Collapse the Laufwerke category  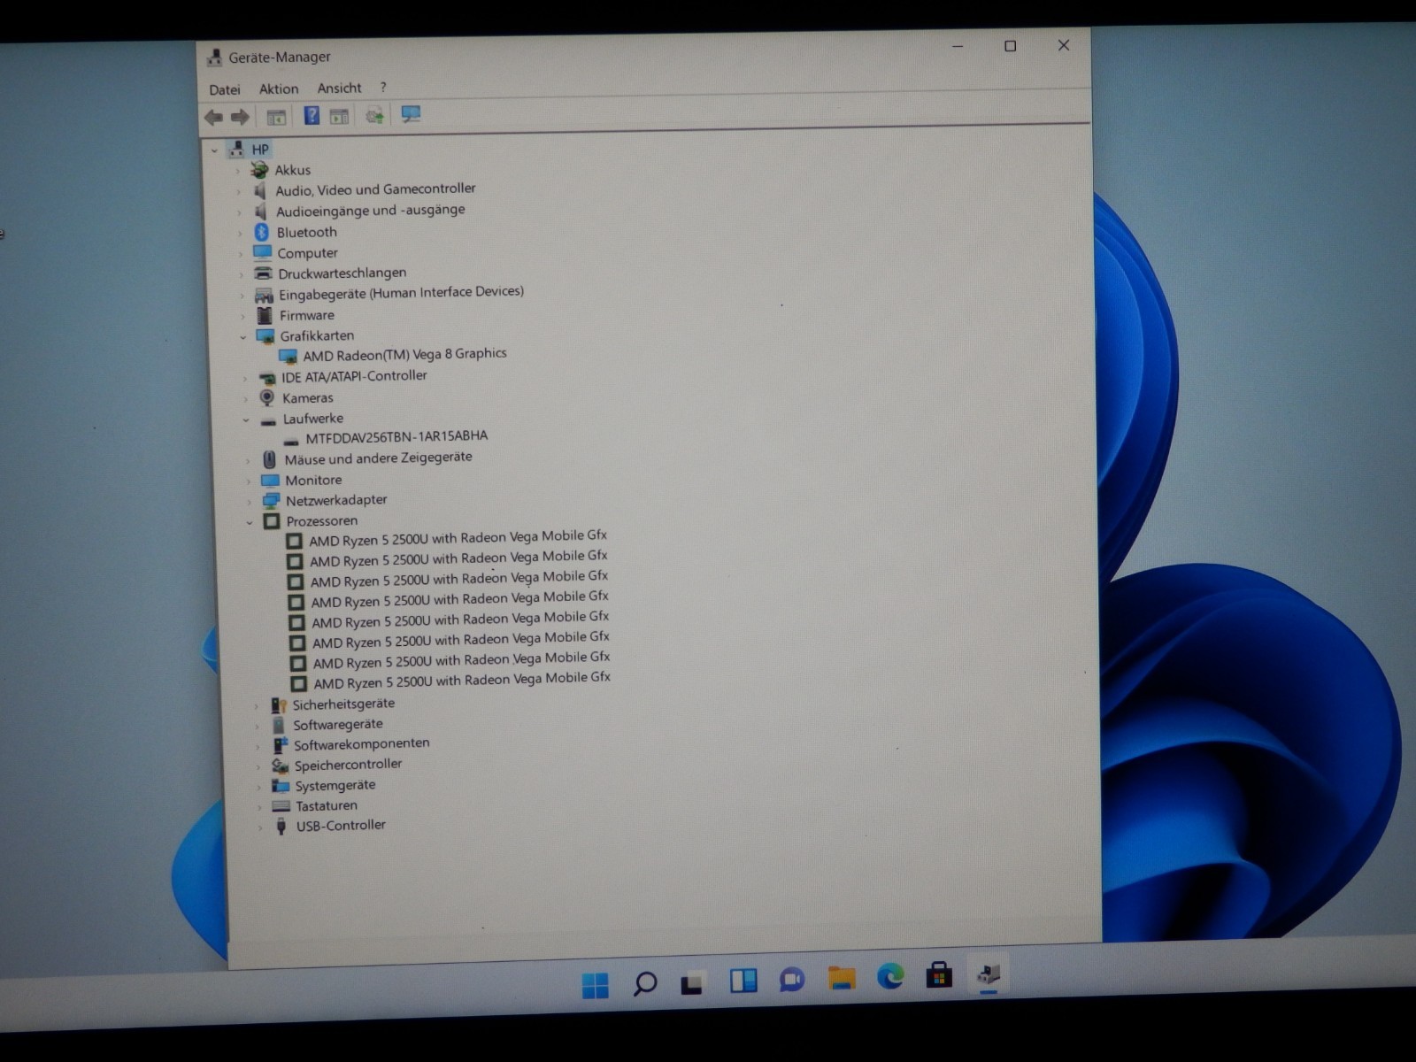(x=246, y=420)
